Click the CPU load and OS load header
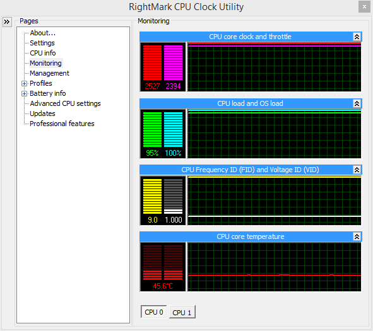 250,103
